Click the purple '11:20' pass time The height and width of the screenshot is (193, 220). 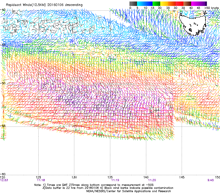(152, 180)
